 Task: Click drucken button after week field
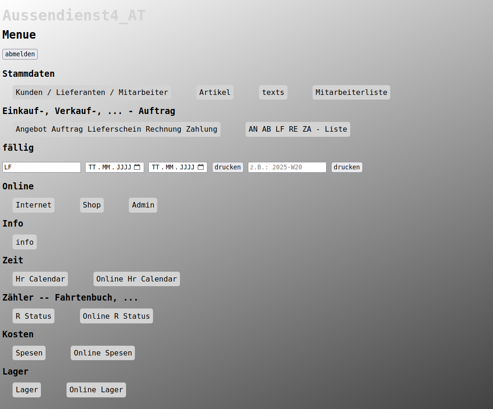tap(347, 168)
